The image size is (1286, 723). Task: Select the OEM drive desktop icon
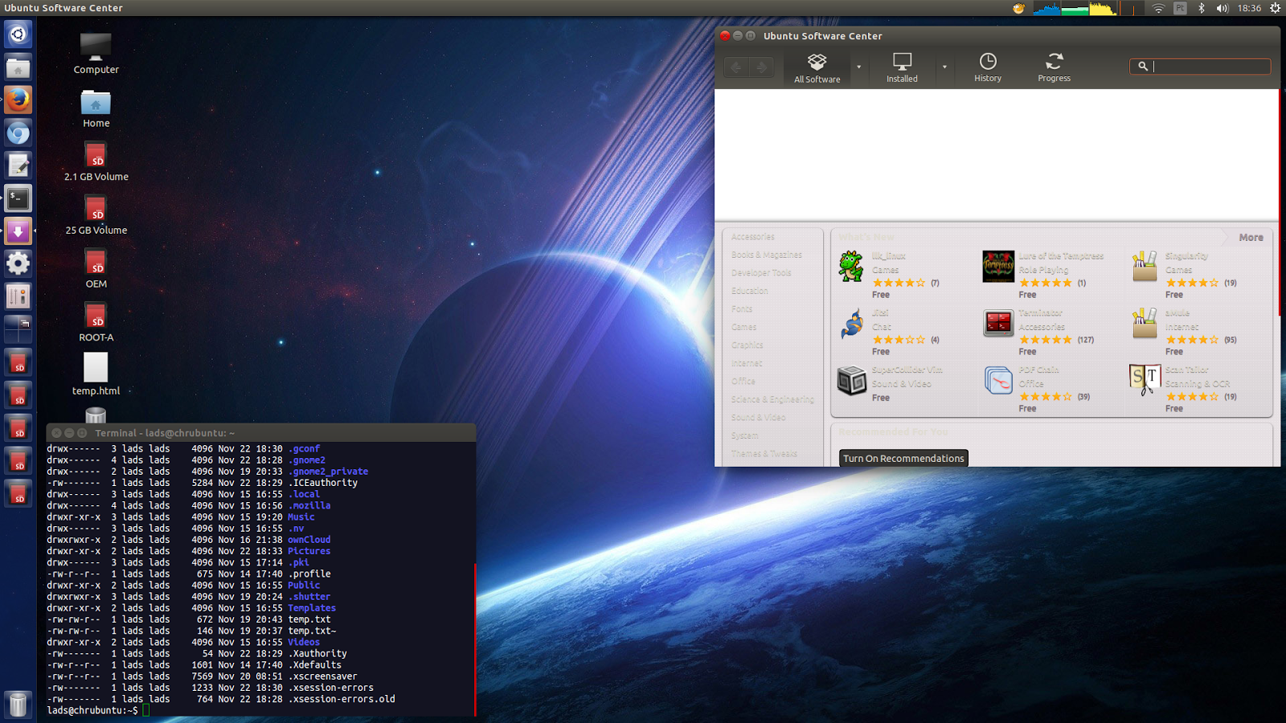pos(96,269)
